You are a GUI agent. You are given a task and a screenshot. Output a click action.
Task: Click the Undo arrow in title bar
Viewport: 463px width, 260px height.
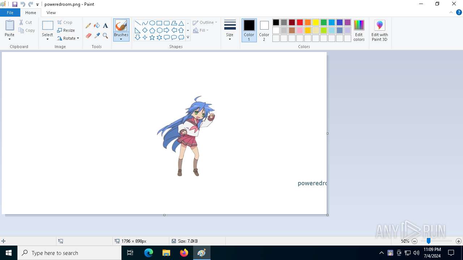coord(23,4)
